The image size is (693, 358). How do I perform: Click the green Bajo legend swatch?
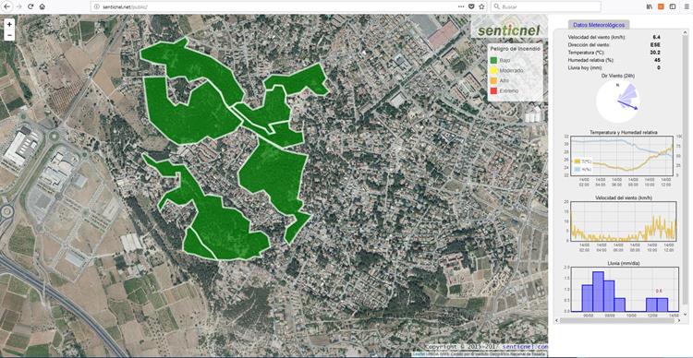click(x=493, y=61)
